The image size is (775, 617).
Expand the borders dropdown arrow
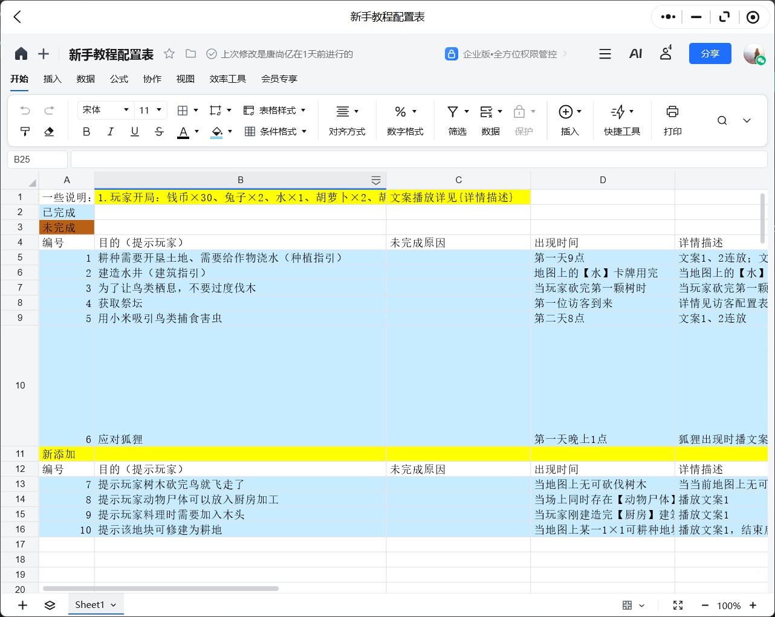196,111
